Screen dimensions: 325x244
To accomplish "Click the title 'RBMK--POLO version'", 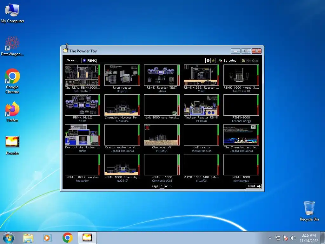I will (83, 177).
